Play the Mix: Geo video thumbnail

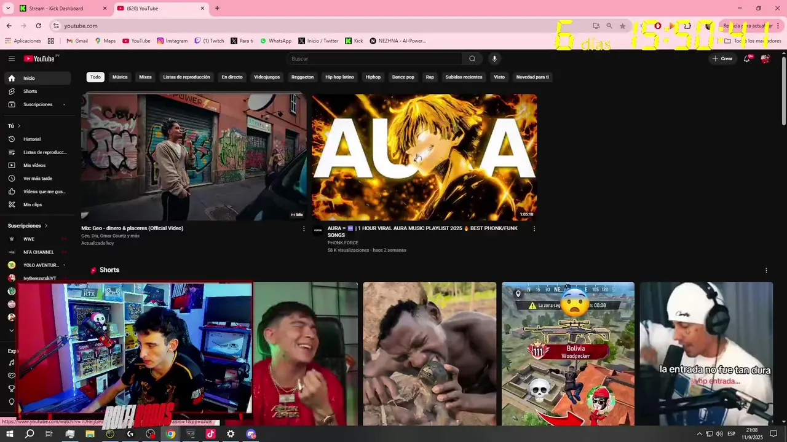194,157
